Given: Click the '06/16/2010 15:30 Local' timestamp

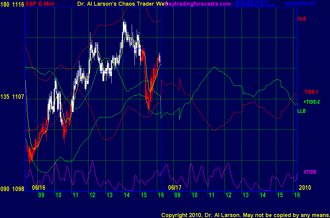Looking at the screenshot, I should (x=254, y=5).
